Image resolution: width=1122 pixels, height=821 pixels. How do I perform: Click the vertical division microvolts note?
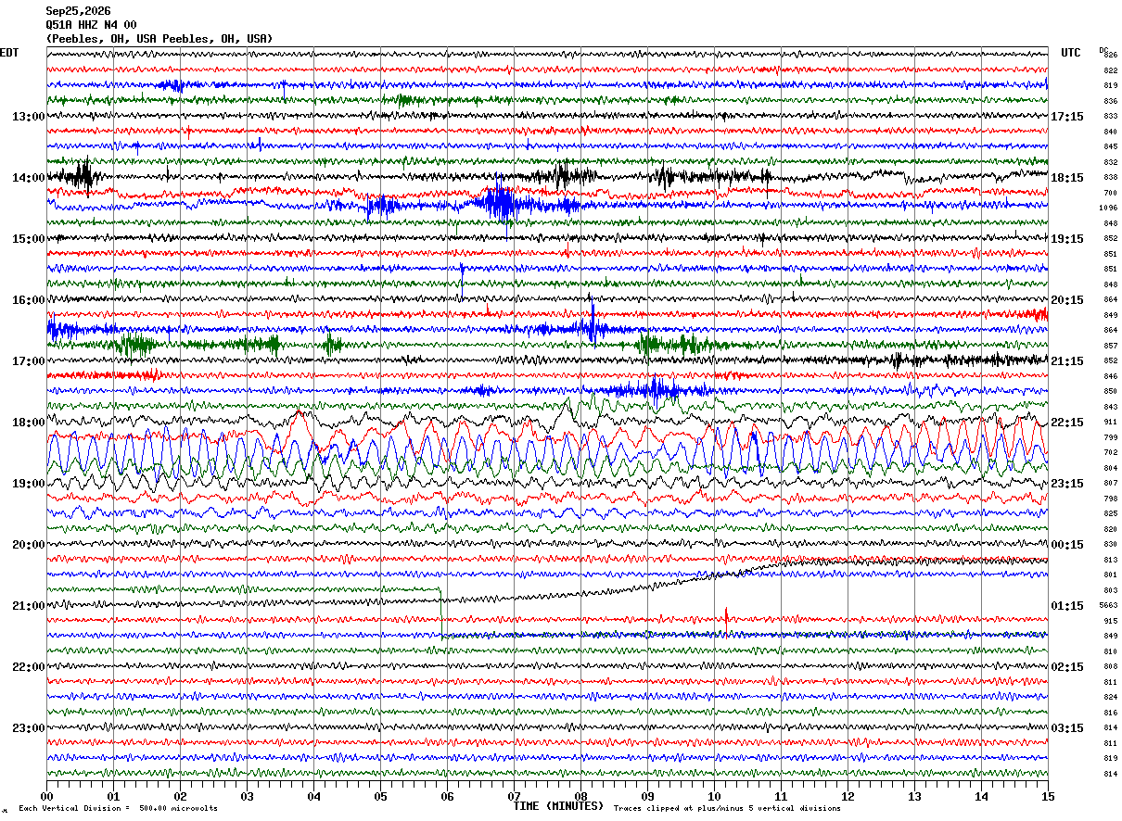click(118, 808)
